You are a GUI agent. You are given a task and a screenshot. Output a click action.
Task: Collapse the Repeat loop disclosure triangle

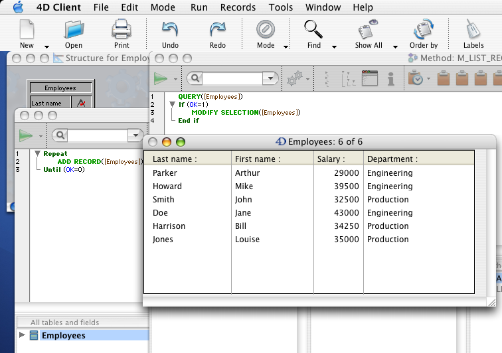click(37, 153)
